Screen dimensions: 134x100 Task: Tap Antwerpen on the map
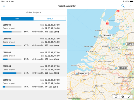[101, 74]
